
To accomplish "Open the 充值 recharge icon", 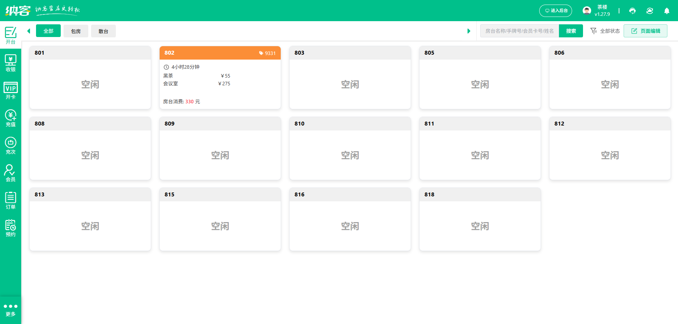I will (11, 118).
